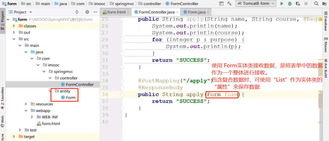Open Project Structure icon in toolbar

tap(324, 4)
